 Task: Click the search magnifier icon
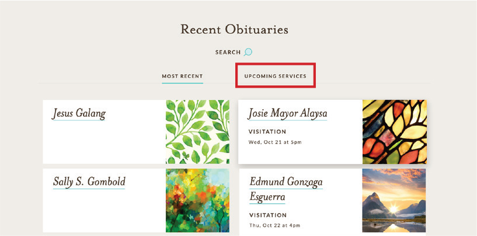tap(248, 52)
